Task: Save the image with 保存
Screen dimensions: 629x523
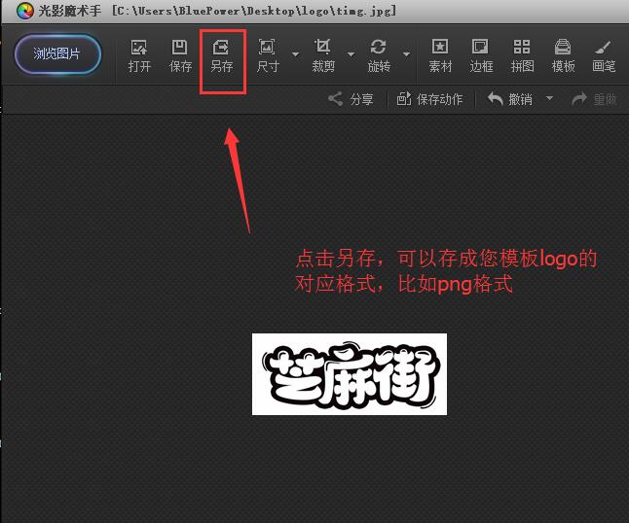Action: click(x=180, y=56)
